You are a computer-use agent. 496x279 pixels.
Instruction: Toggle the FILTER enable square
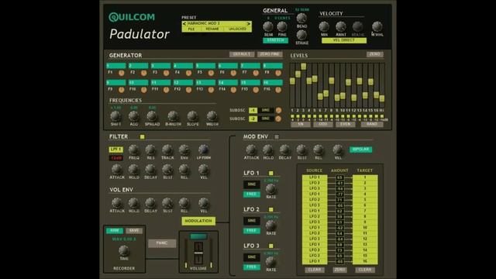(143, 136)
